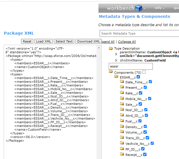Uncheck the FP_ID__c checkbox
179x159 pixels.
pos(143,149)
